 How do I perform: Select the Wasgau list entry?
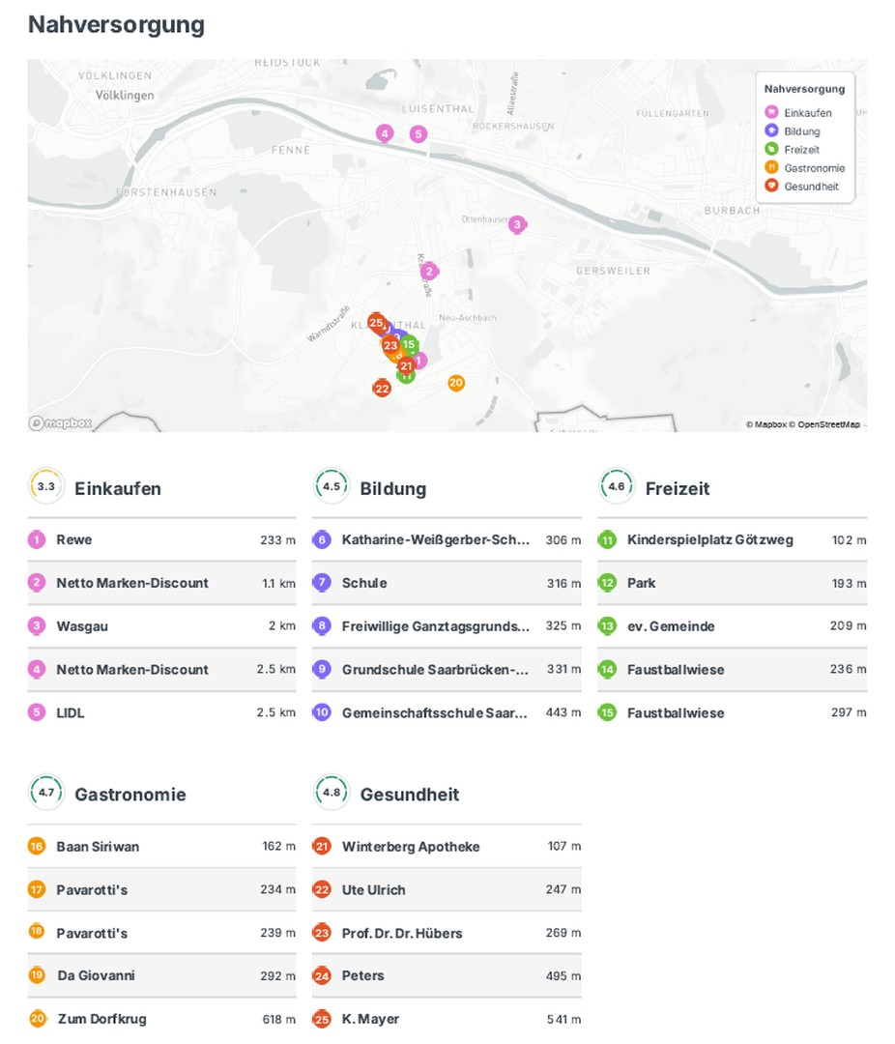tap(161, 625)
